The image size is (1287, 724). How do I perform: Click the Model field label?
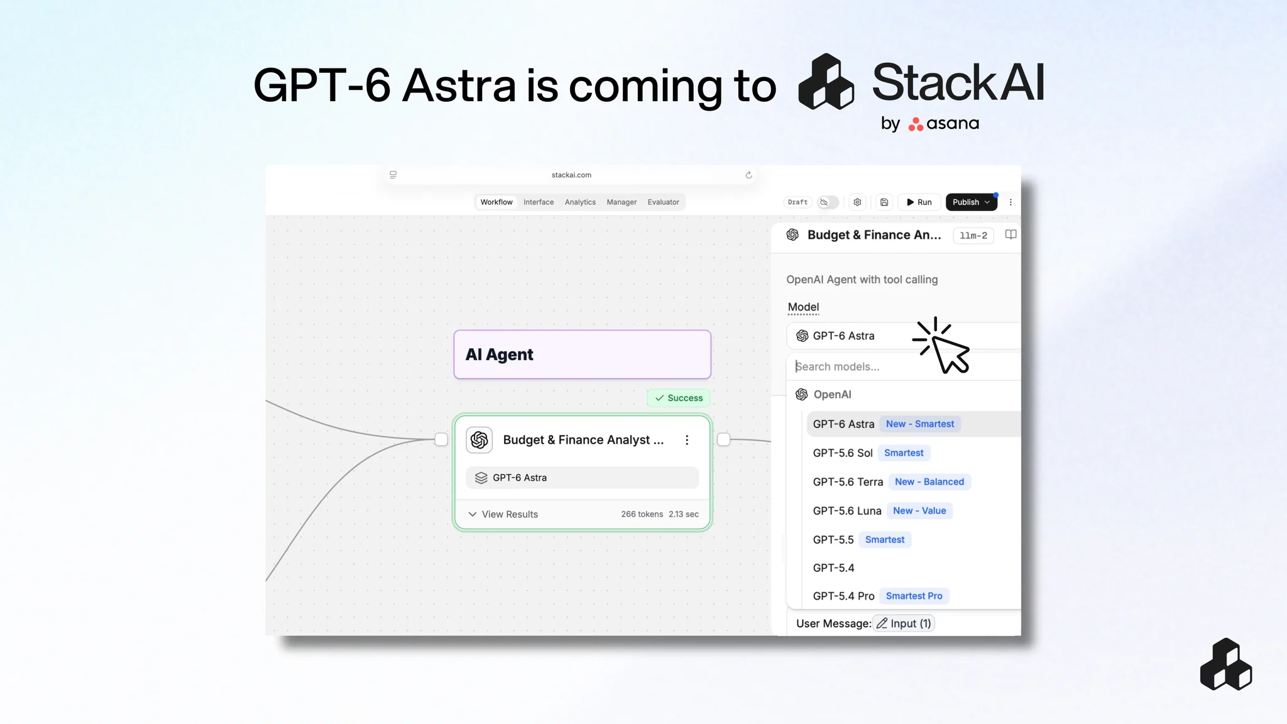click(803, 307)
